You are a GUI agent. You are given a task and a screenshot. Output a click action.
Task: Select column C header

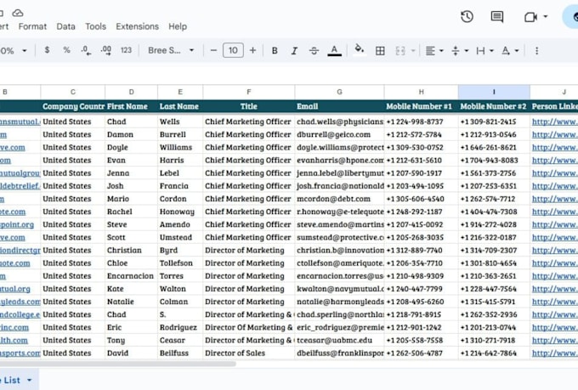[72, 92]
